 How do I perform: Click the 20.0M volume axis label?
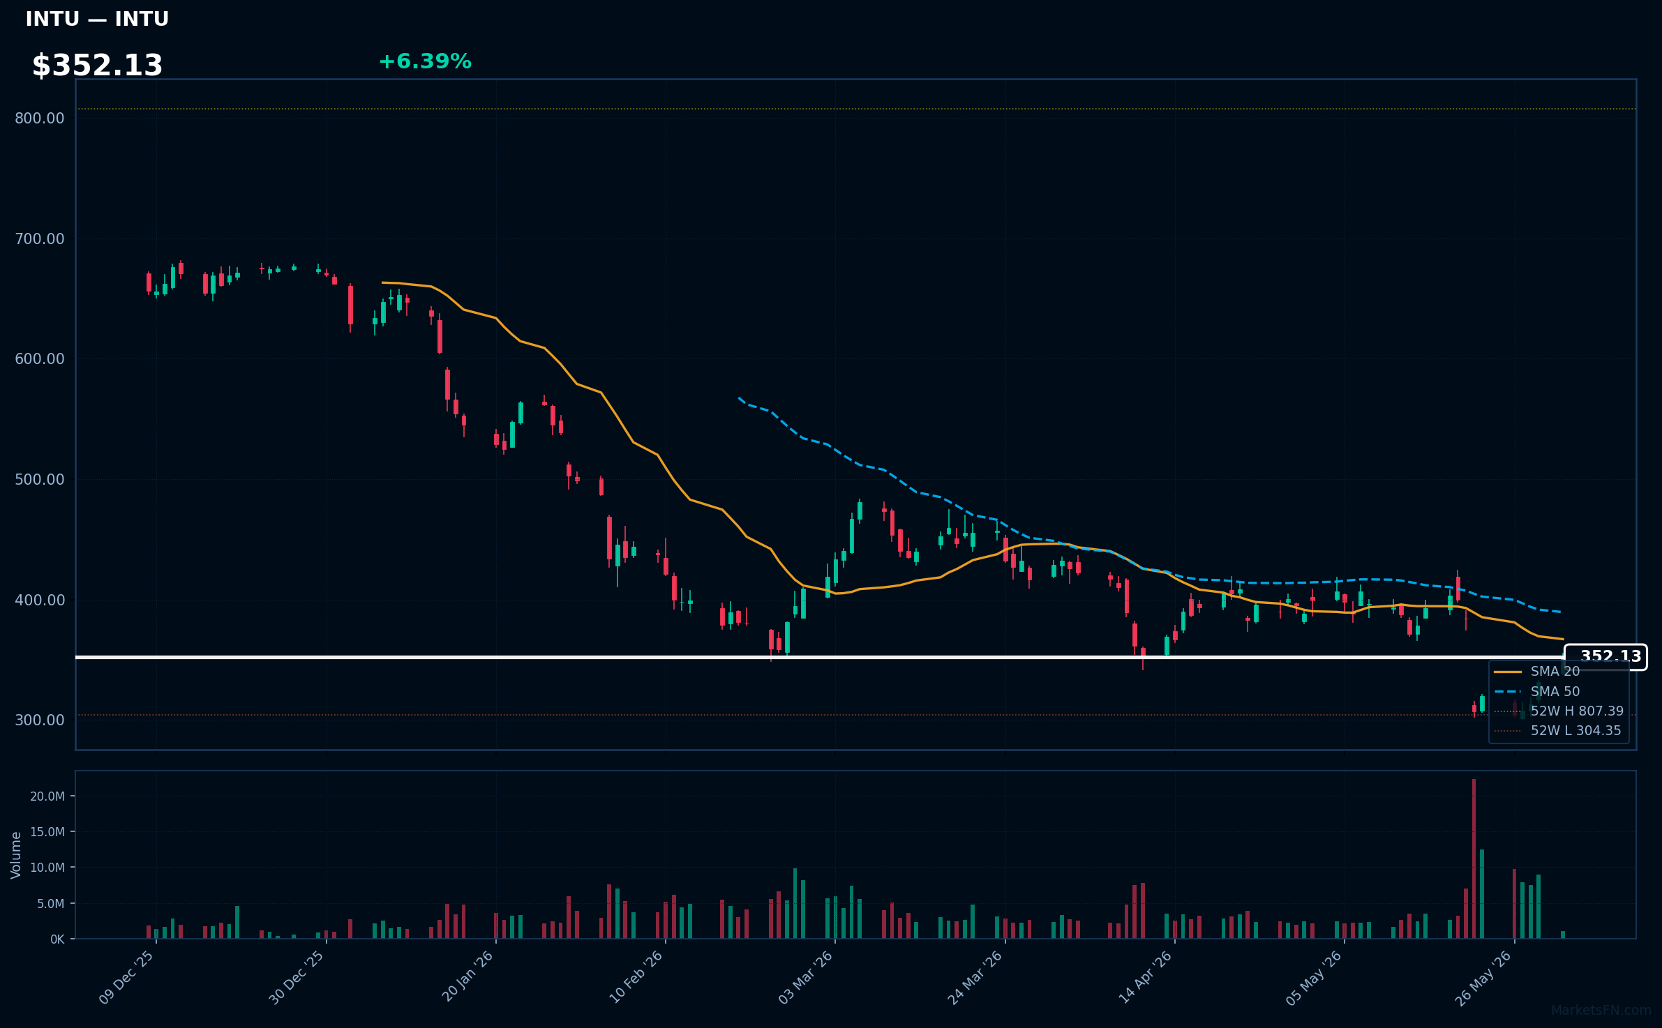point(47,796)
